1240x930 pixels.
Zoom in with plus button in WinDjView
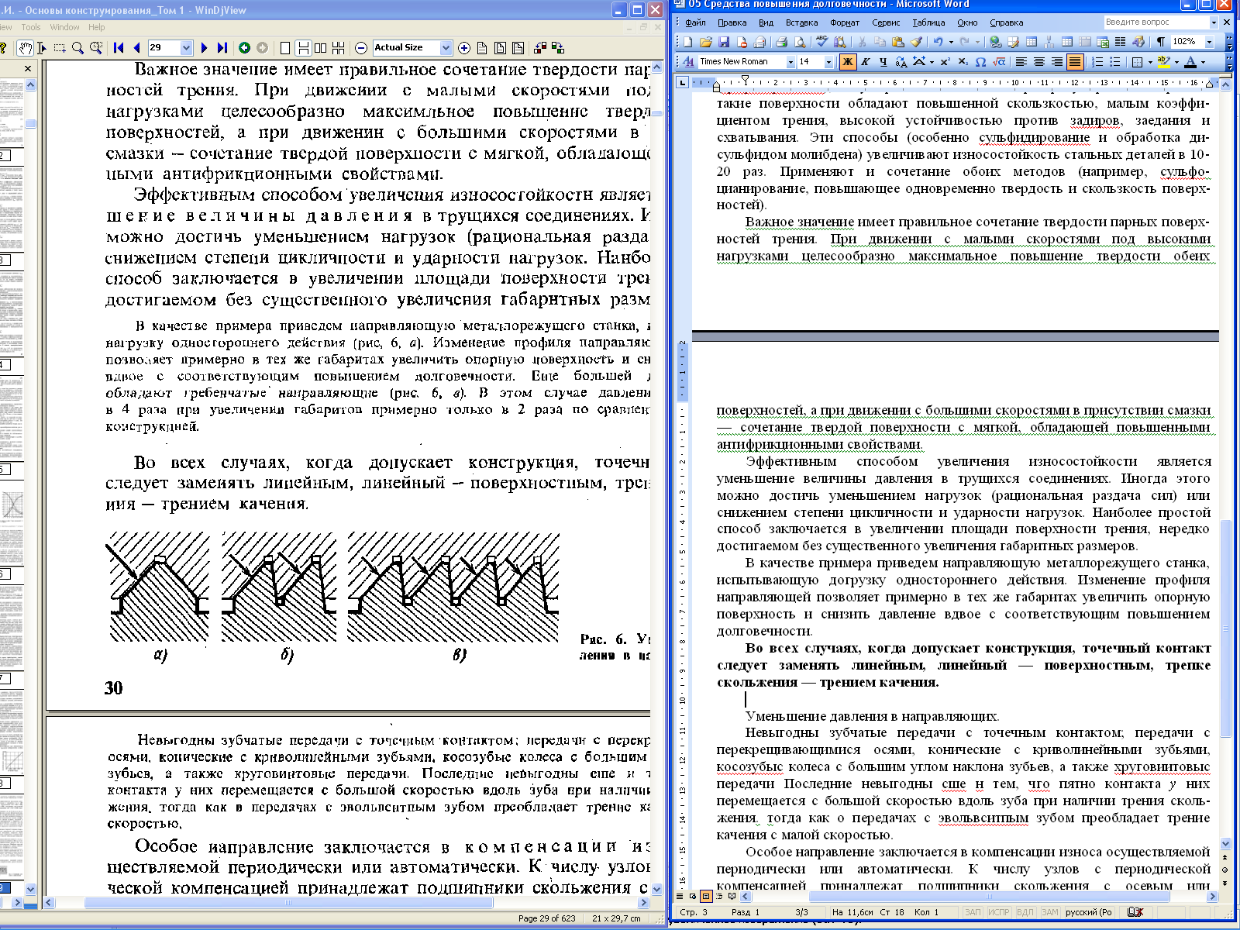[x=464, y=48]
